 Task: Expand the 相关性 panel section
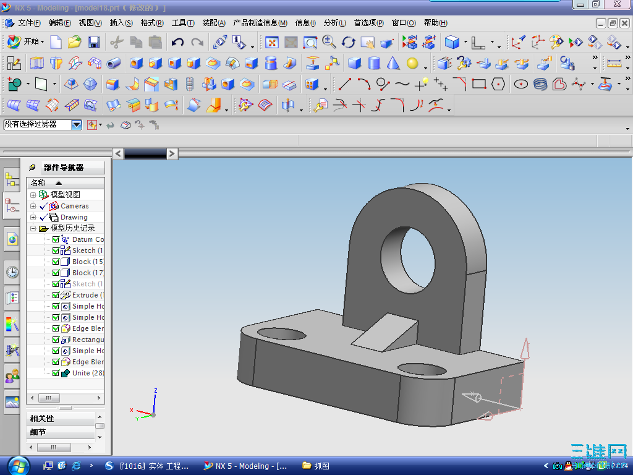(x=61, y=419)
